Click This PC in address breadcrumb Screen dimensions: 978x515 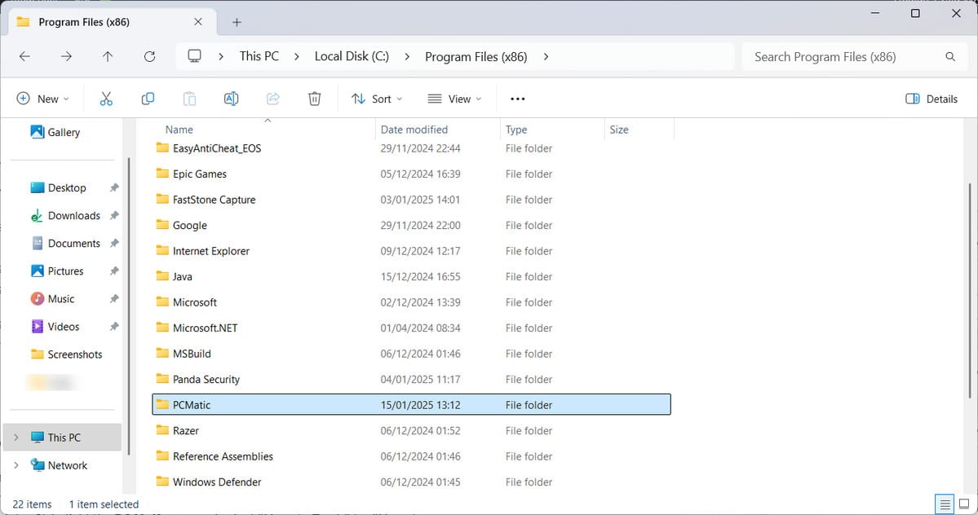[259, 56]
